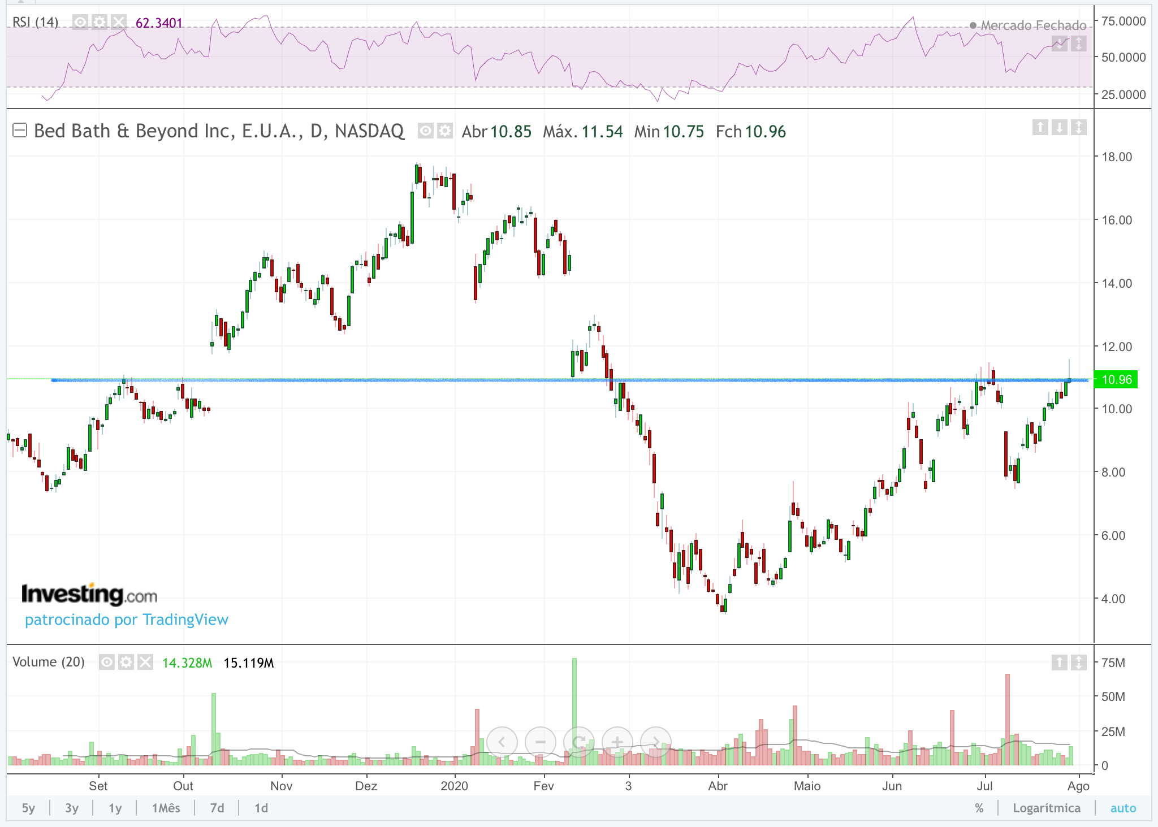
Task: Select the 1Mês time range
Action: (x=166, y=808)
